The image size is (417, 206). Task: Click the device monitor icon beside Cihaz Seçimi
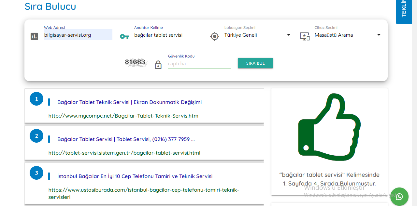pyautogui.click(x=305, y=36)
